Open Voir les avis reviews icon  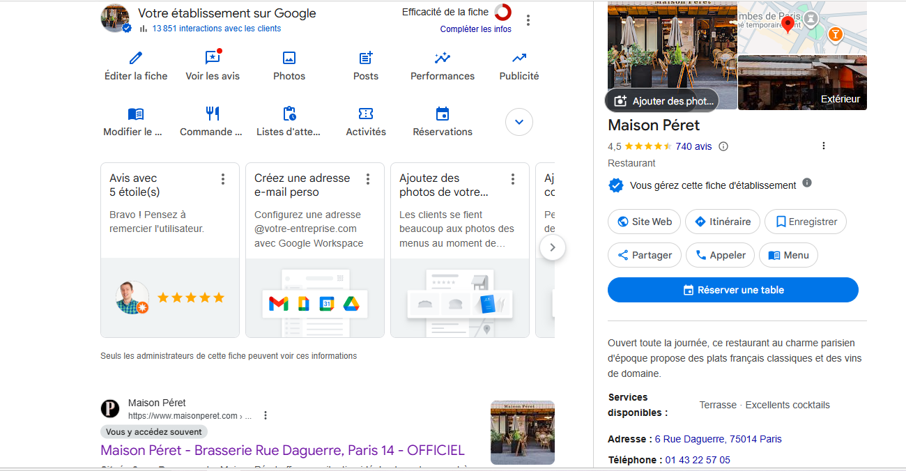(213, 58)
